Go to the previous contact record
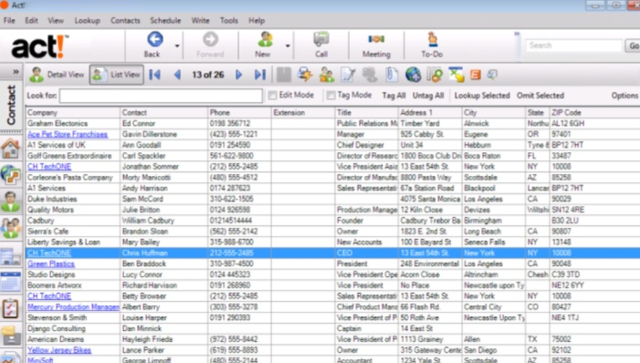The image size is (640, 363). (177, 75)
